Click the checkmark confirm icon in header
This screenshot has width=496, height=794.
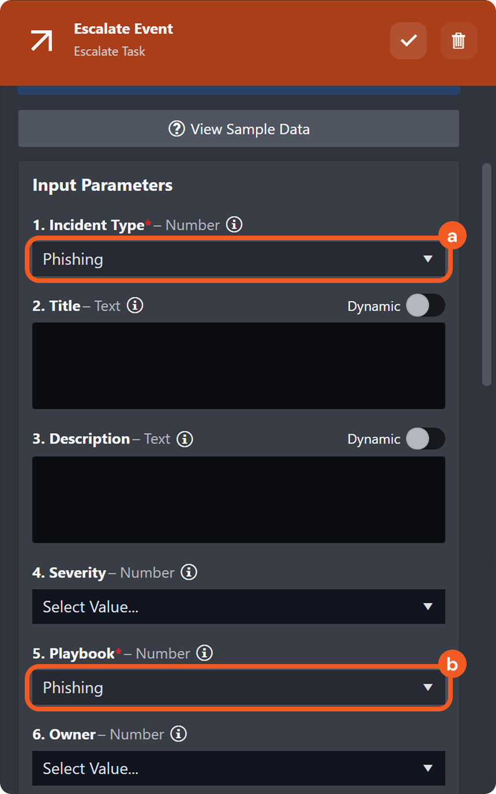point(408,40)
